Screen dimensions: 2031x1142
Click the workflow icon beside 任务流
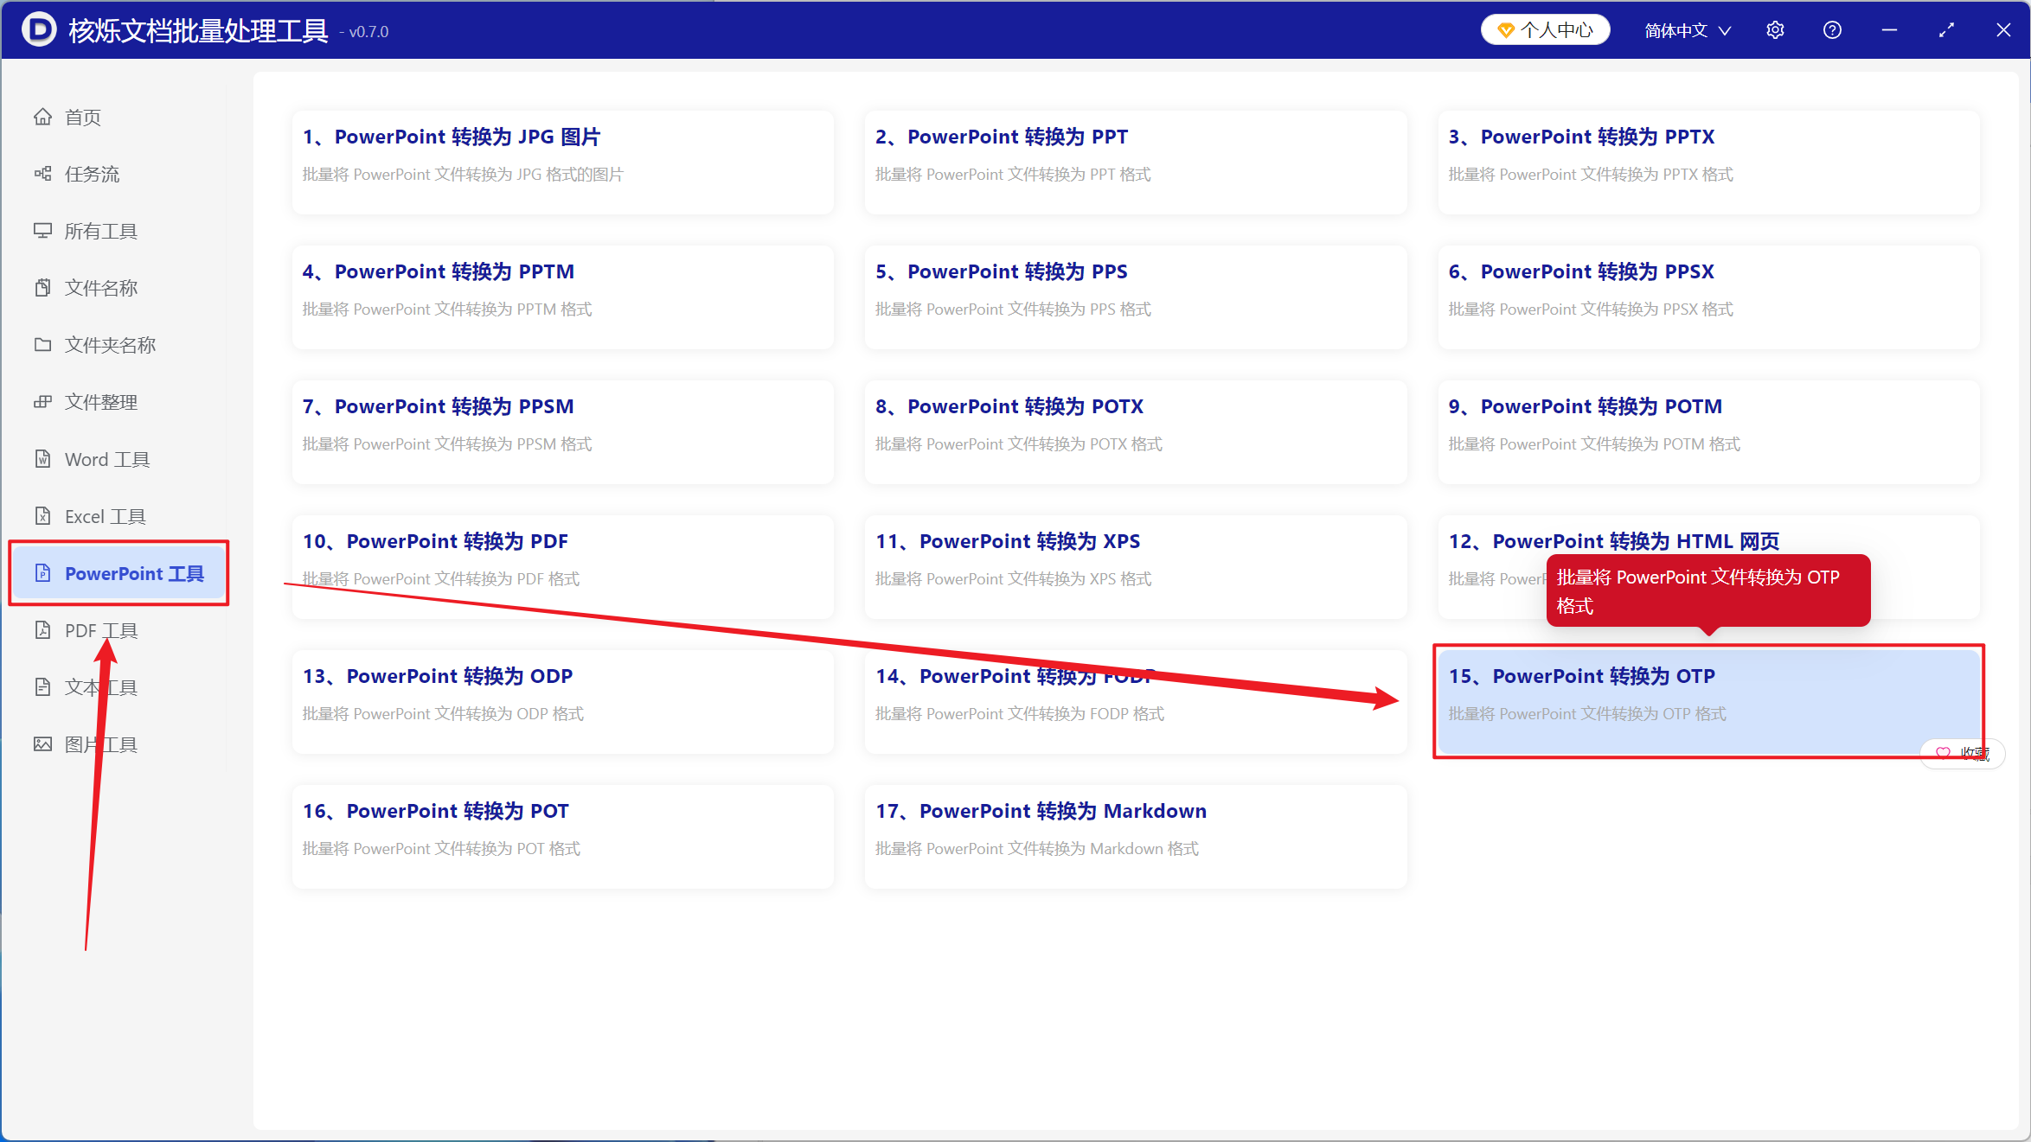[42, 174]
